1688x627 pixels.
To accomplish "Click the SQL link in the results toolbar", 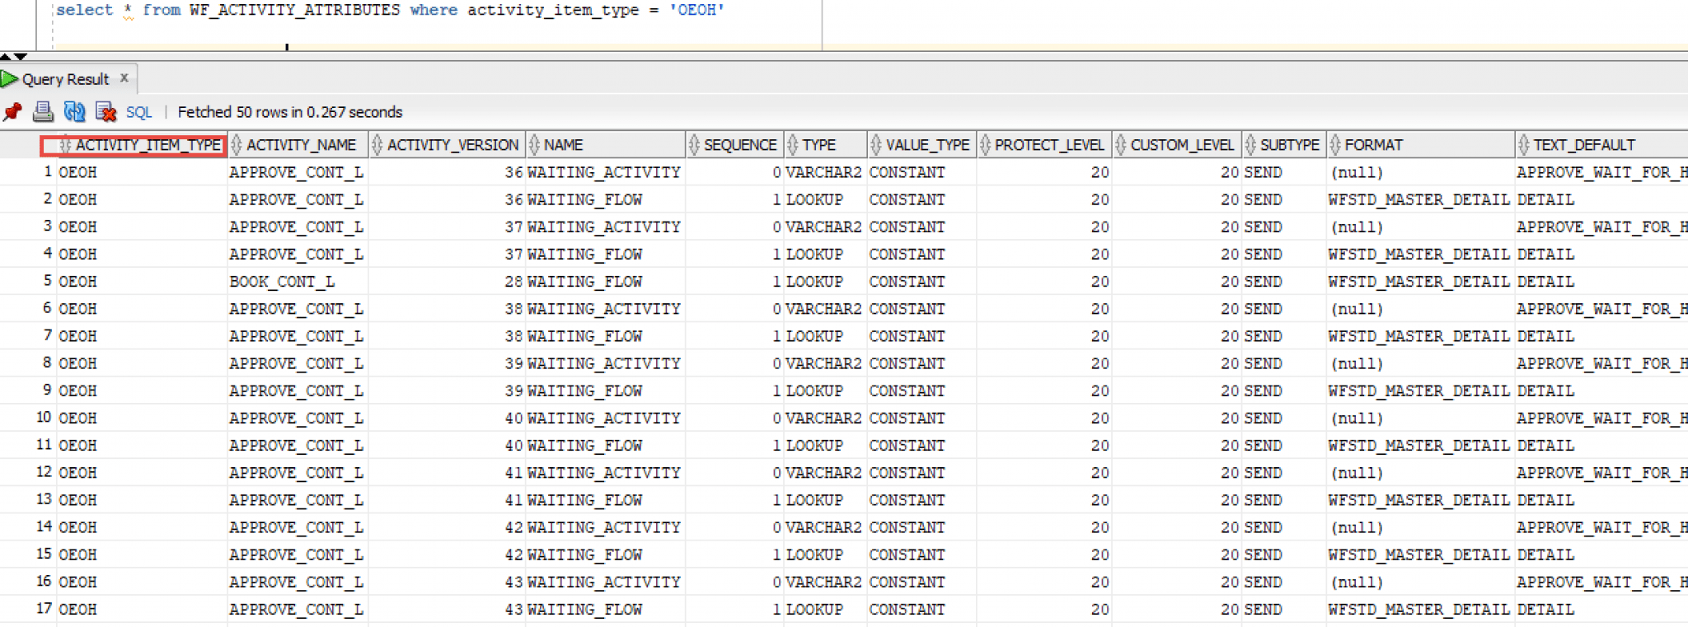I will [x=138, y=112].
